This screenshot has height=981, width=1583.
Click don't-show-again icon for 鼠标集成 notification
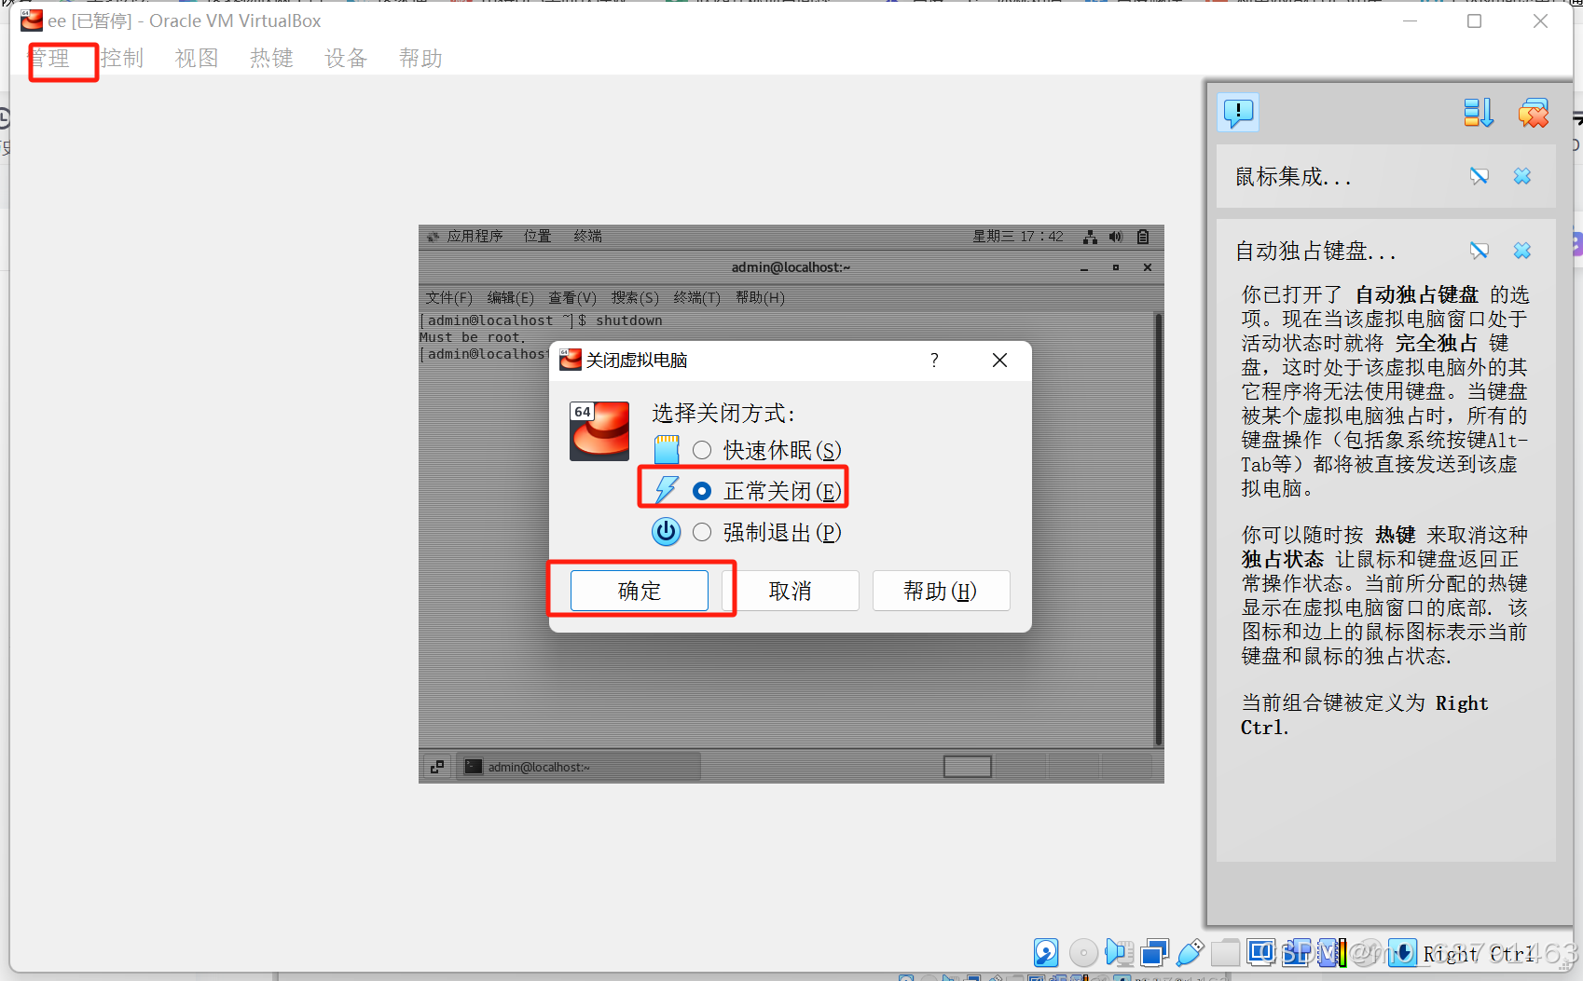click(1480, 176)
